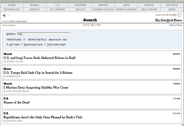Open the U.S. section tab
184x126 pixels.
57,5
